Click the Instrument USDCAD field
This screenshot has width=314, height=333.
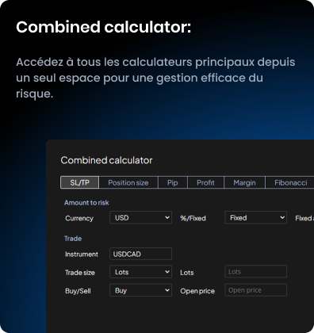(x=140, y=254)
